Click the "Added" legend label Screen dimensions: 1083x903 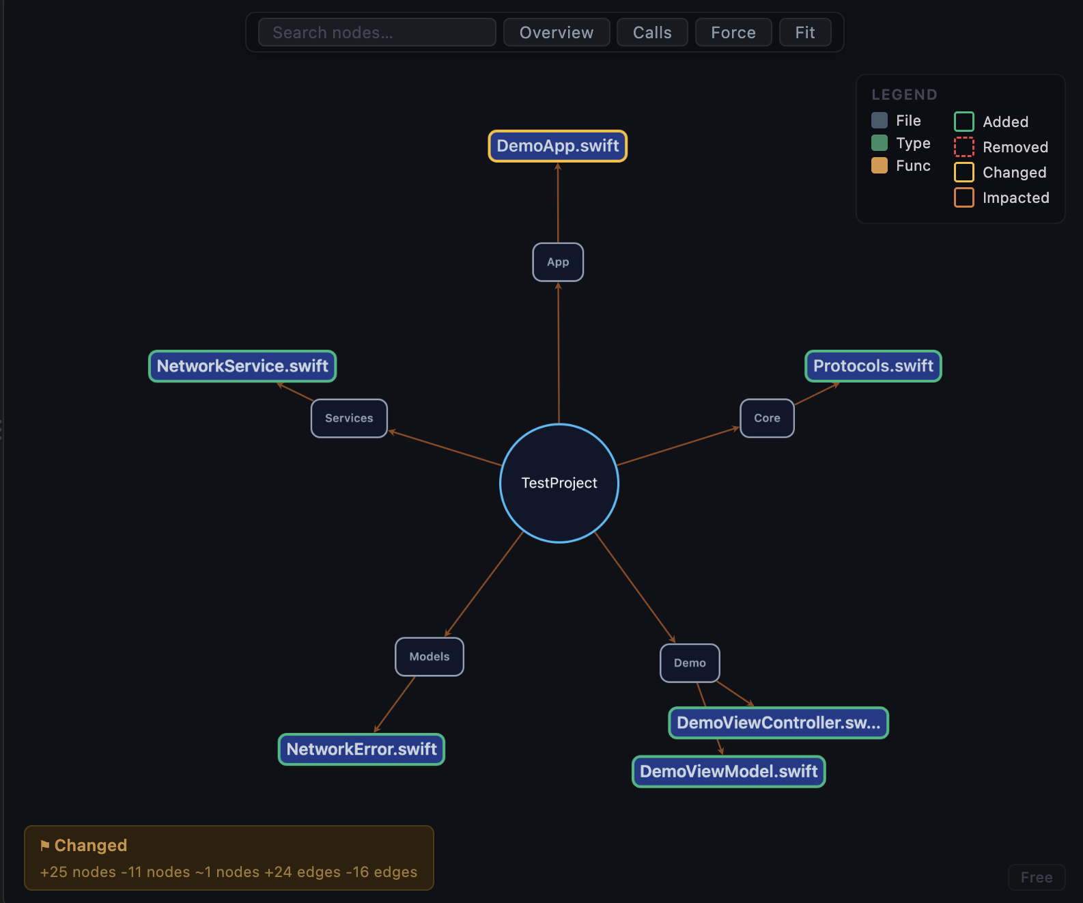[1005, 122]
